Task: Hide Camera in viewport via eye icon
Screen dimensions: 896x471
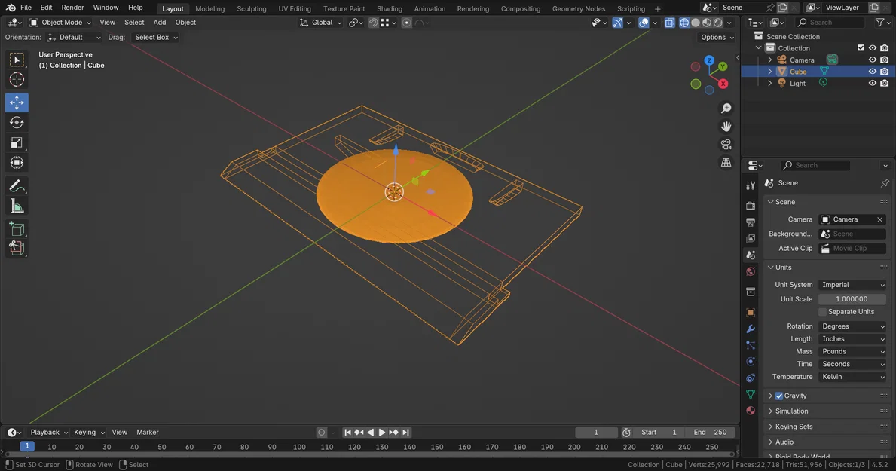Action: coord(873,60)
